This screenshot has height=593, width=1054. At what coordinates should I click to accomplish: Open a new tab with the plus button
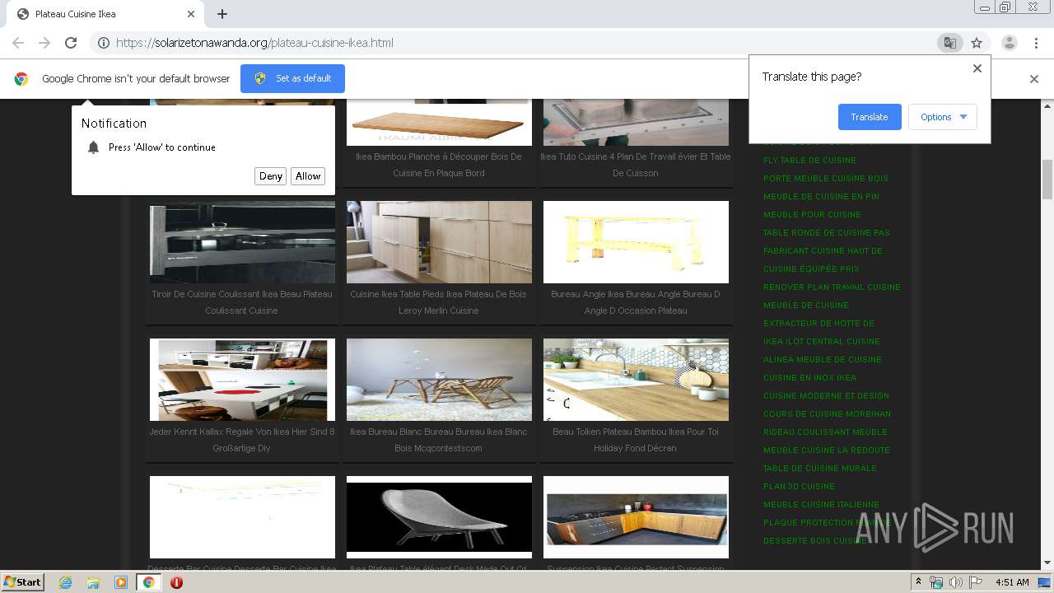coord(222,14)
